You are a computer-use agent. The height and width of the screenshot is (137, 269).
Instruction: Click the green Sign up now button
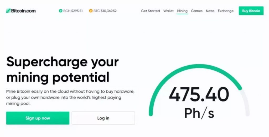[38, 118]
